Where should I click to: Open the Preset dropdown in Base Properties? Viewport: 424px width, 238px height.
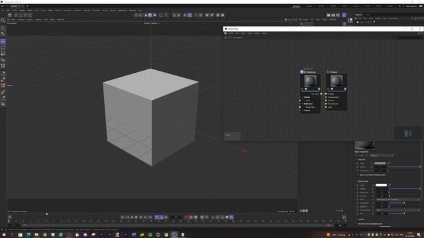coord(382,155)
